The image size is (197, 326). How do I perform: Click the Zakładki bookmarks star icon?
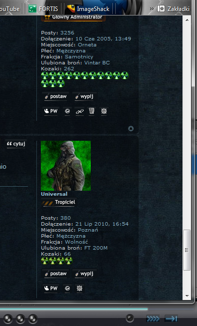(x=161, y=8)
